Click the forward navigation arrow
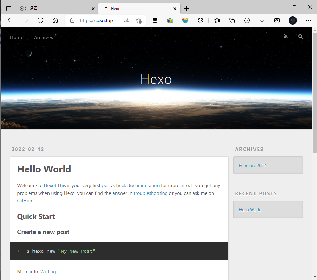This screenshot has width=317, height=280. tap(25, 20)
